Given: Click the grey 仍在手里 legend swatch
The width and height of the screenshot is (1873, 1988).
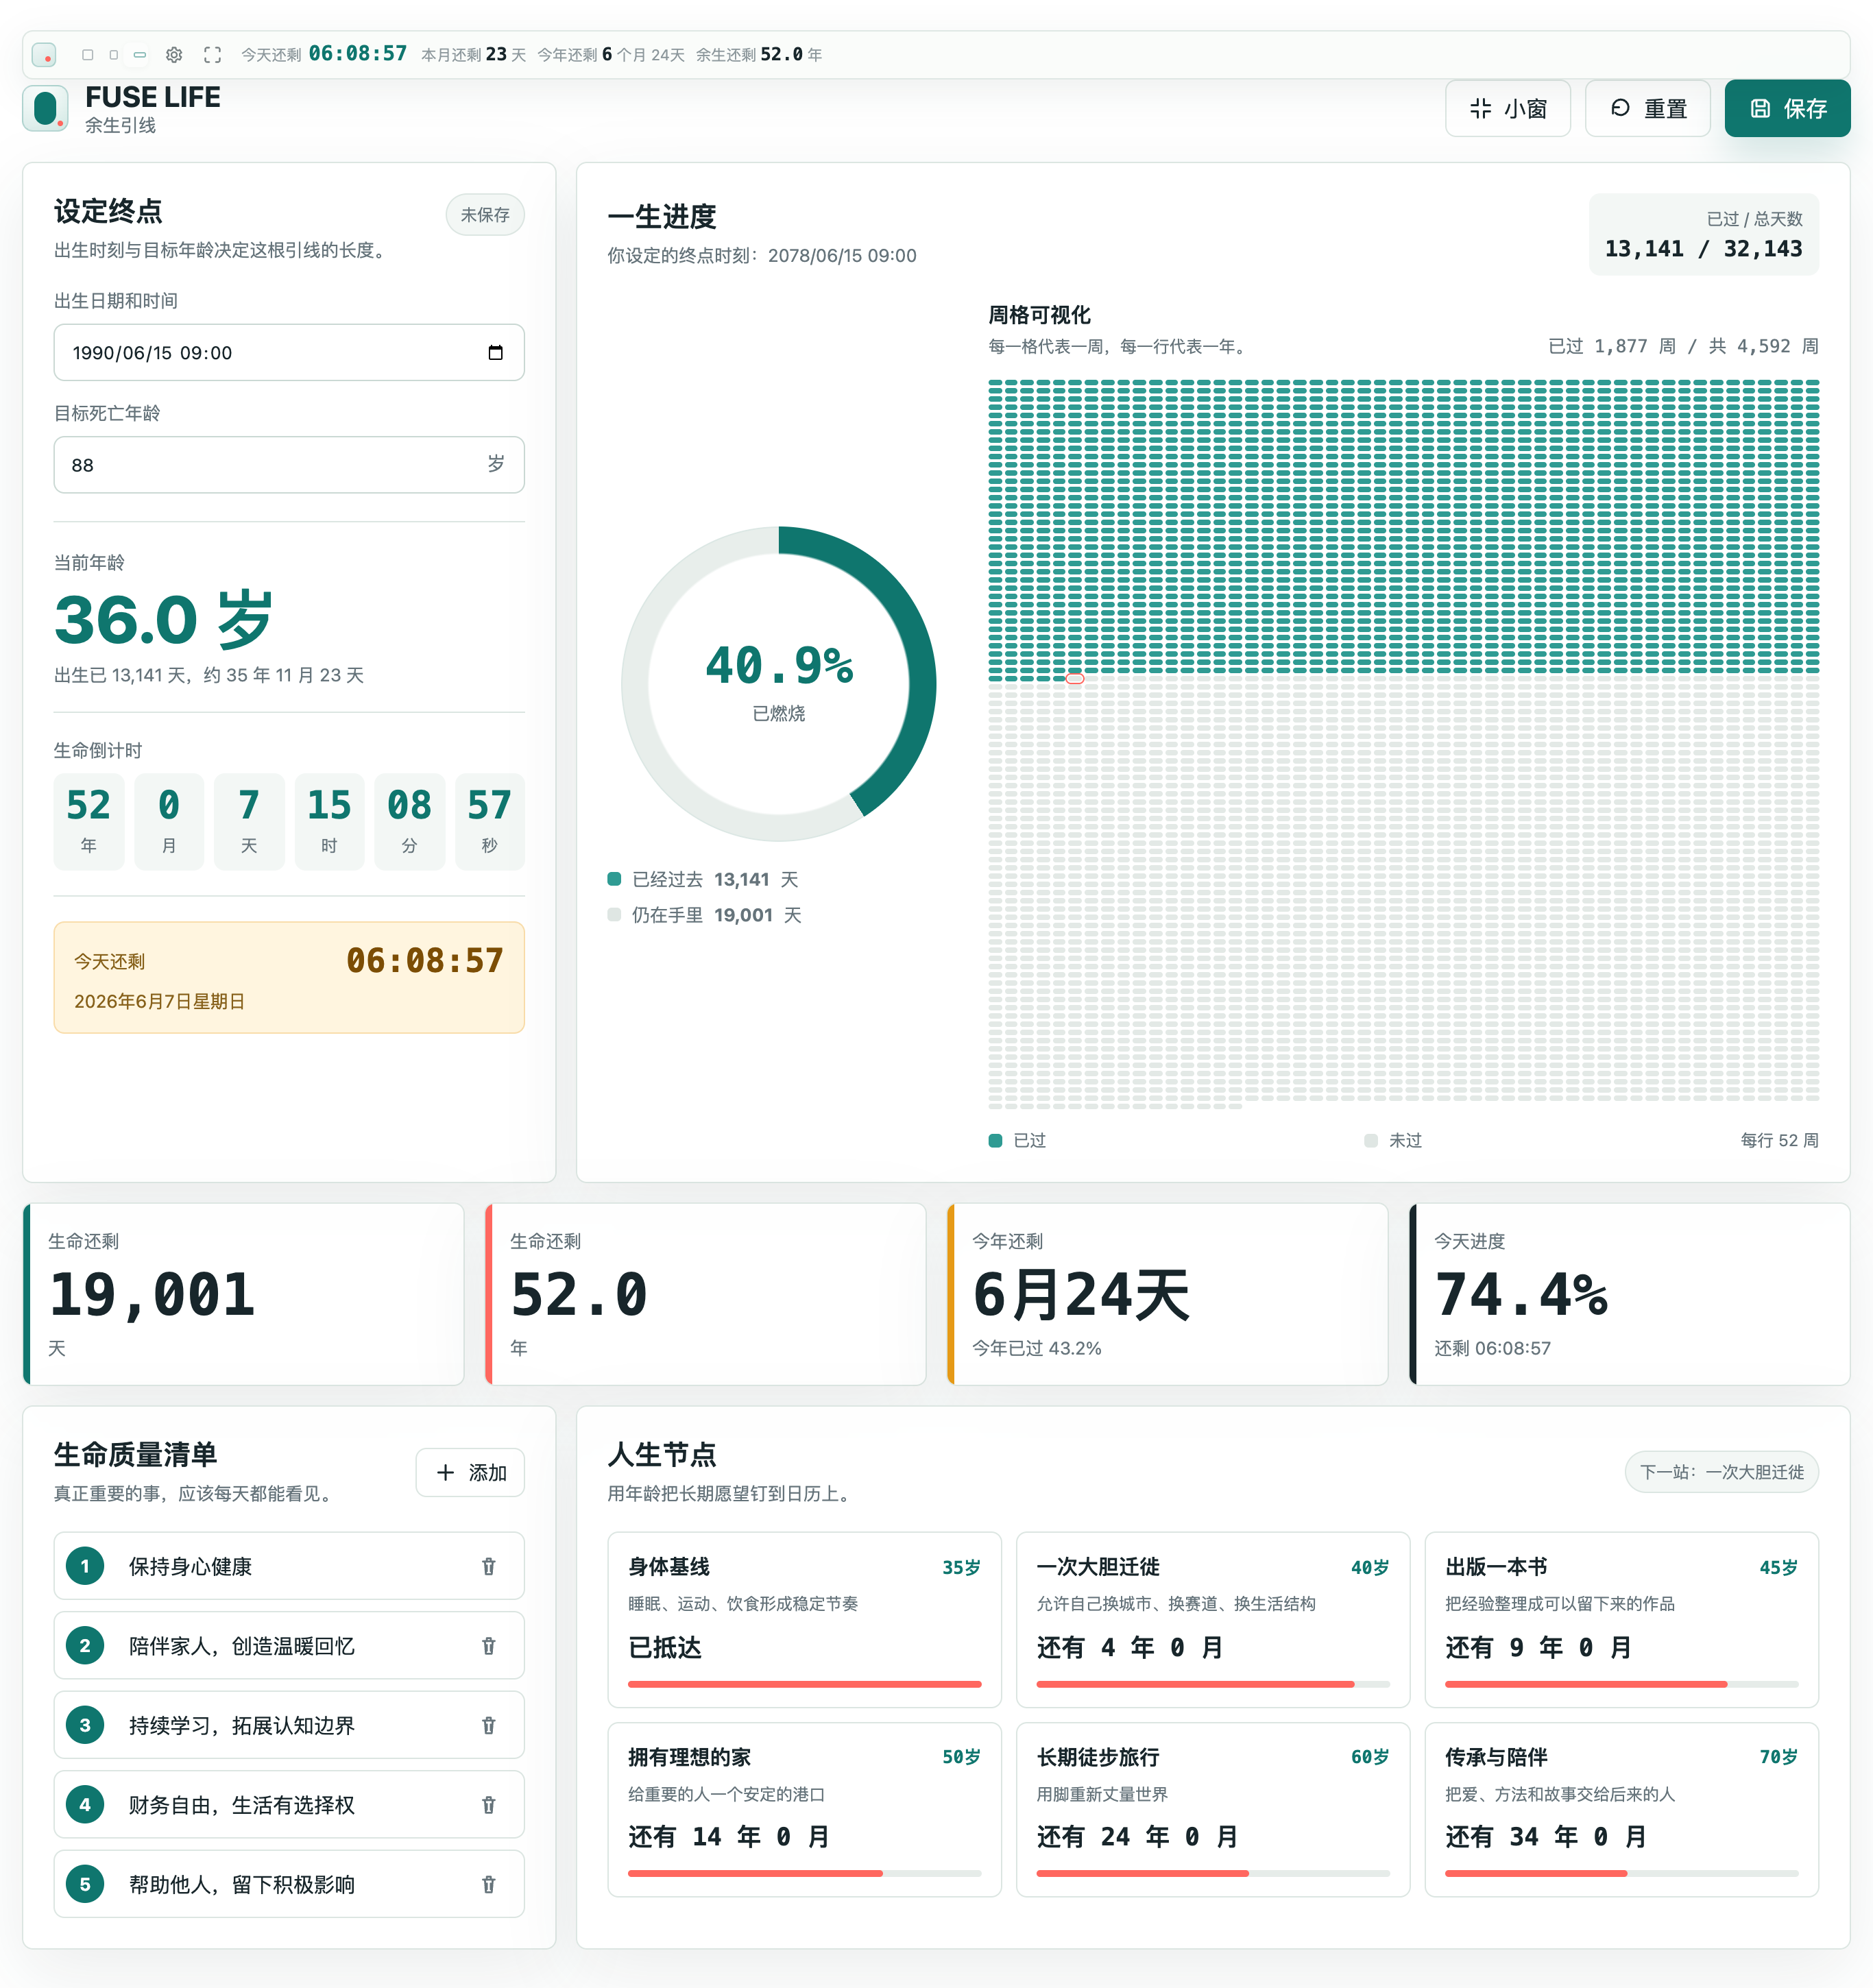Looking at the screenshot, I should [x=614, y=915].
